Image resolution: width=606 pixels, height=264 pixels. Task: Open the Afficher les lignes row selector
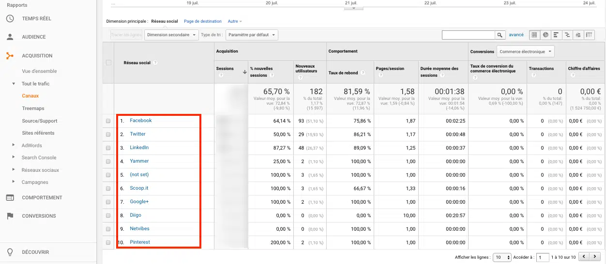[502, 257]
